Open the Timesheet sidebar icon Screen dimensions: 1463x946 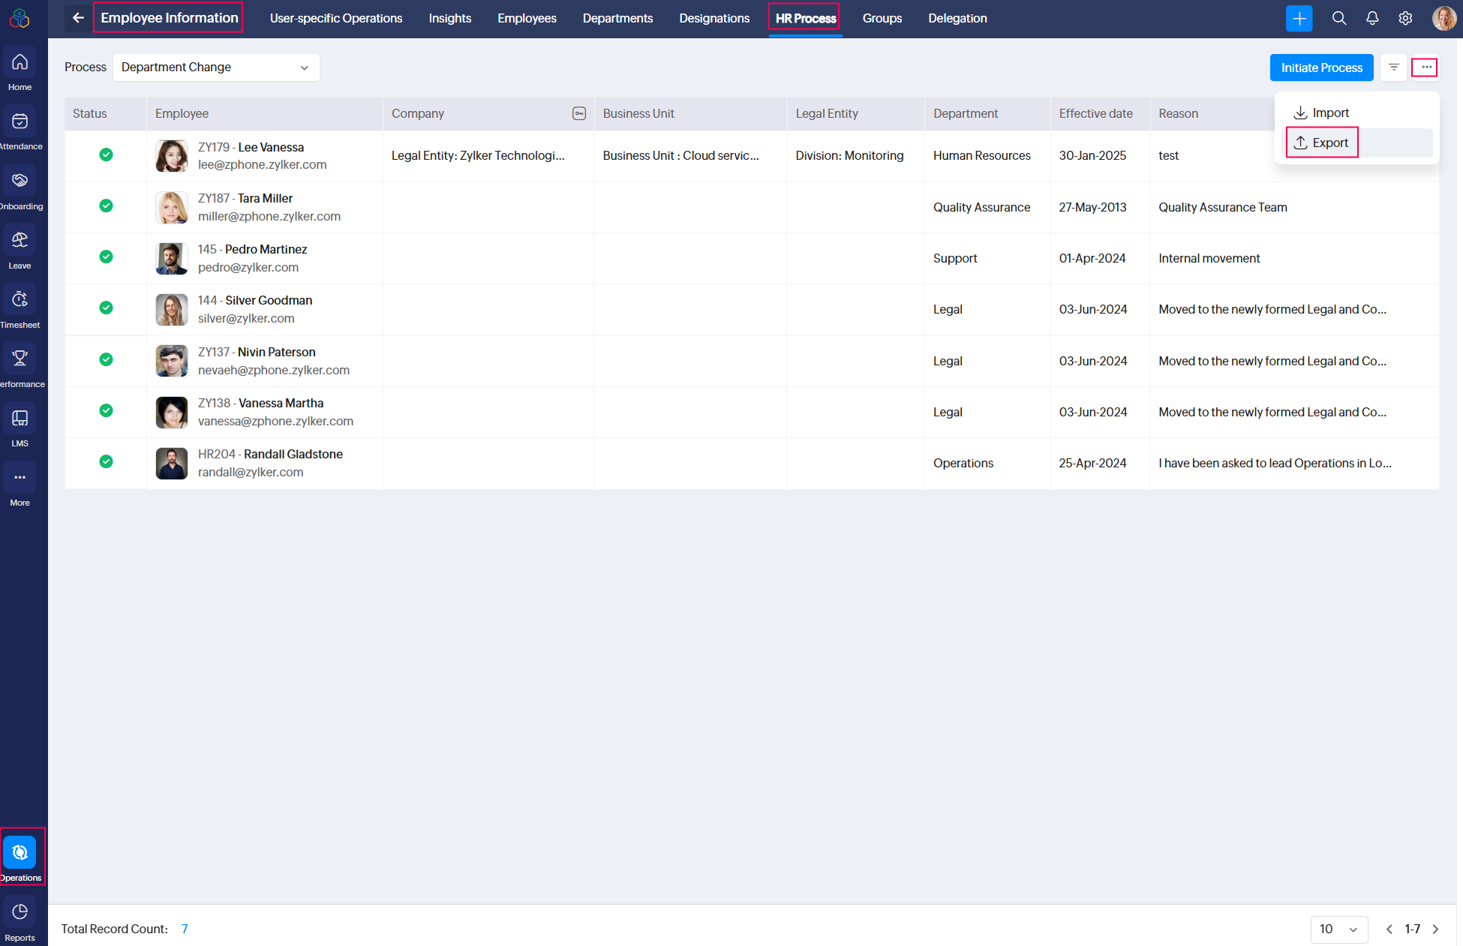[20, 299]
